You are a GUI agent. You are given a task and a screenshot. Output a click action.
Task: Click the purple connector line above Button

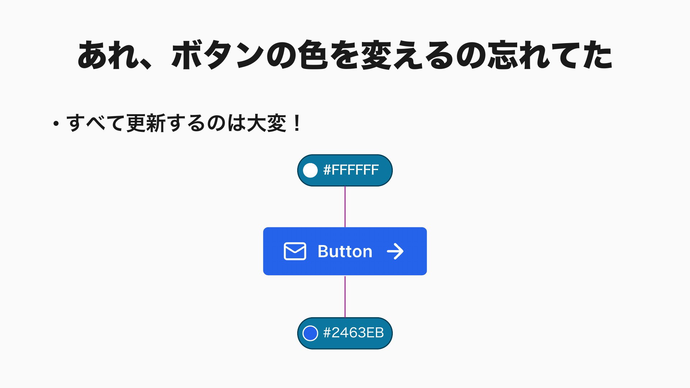pos(345,207)
